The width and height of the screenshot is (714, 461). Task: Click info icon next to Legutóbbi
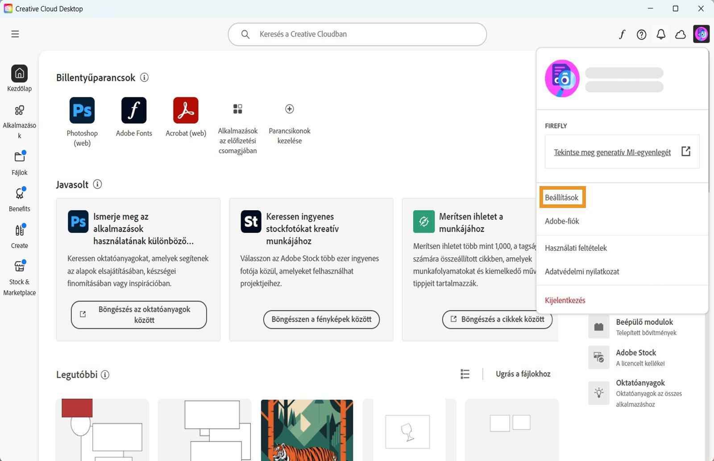[105, 375]
